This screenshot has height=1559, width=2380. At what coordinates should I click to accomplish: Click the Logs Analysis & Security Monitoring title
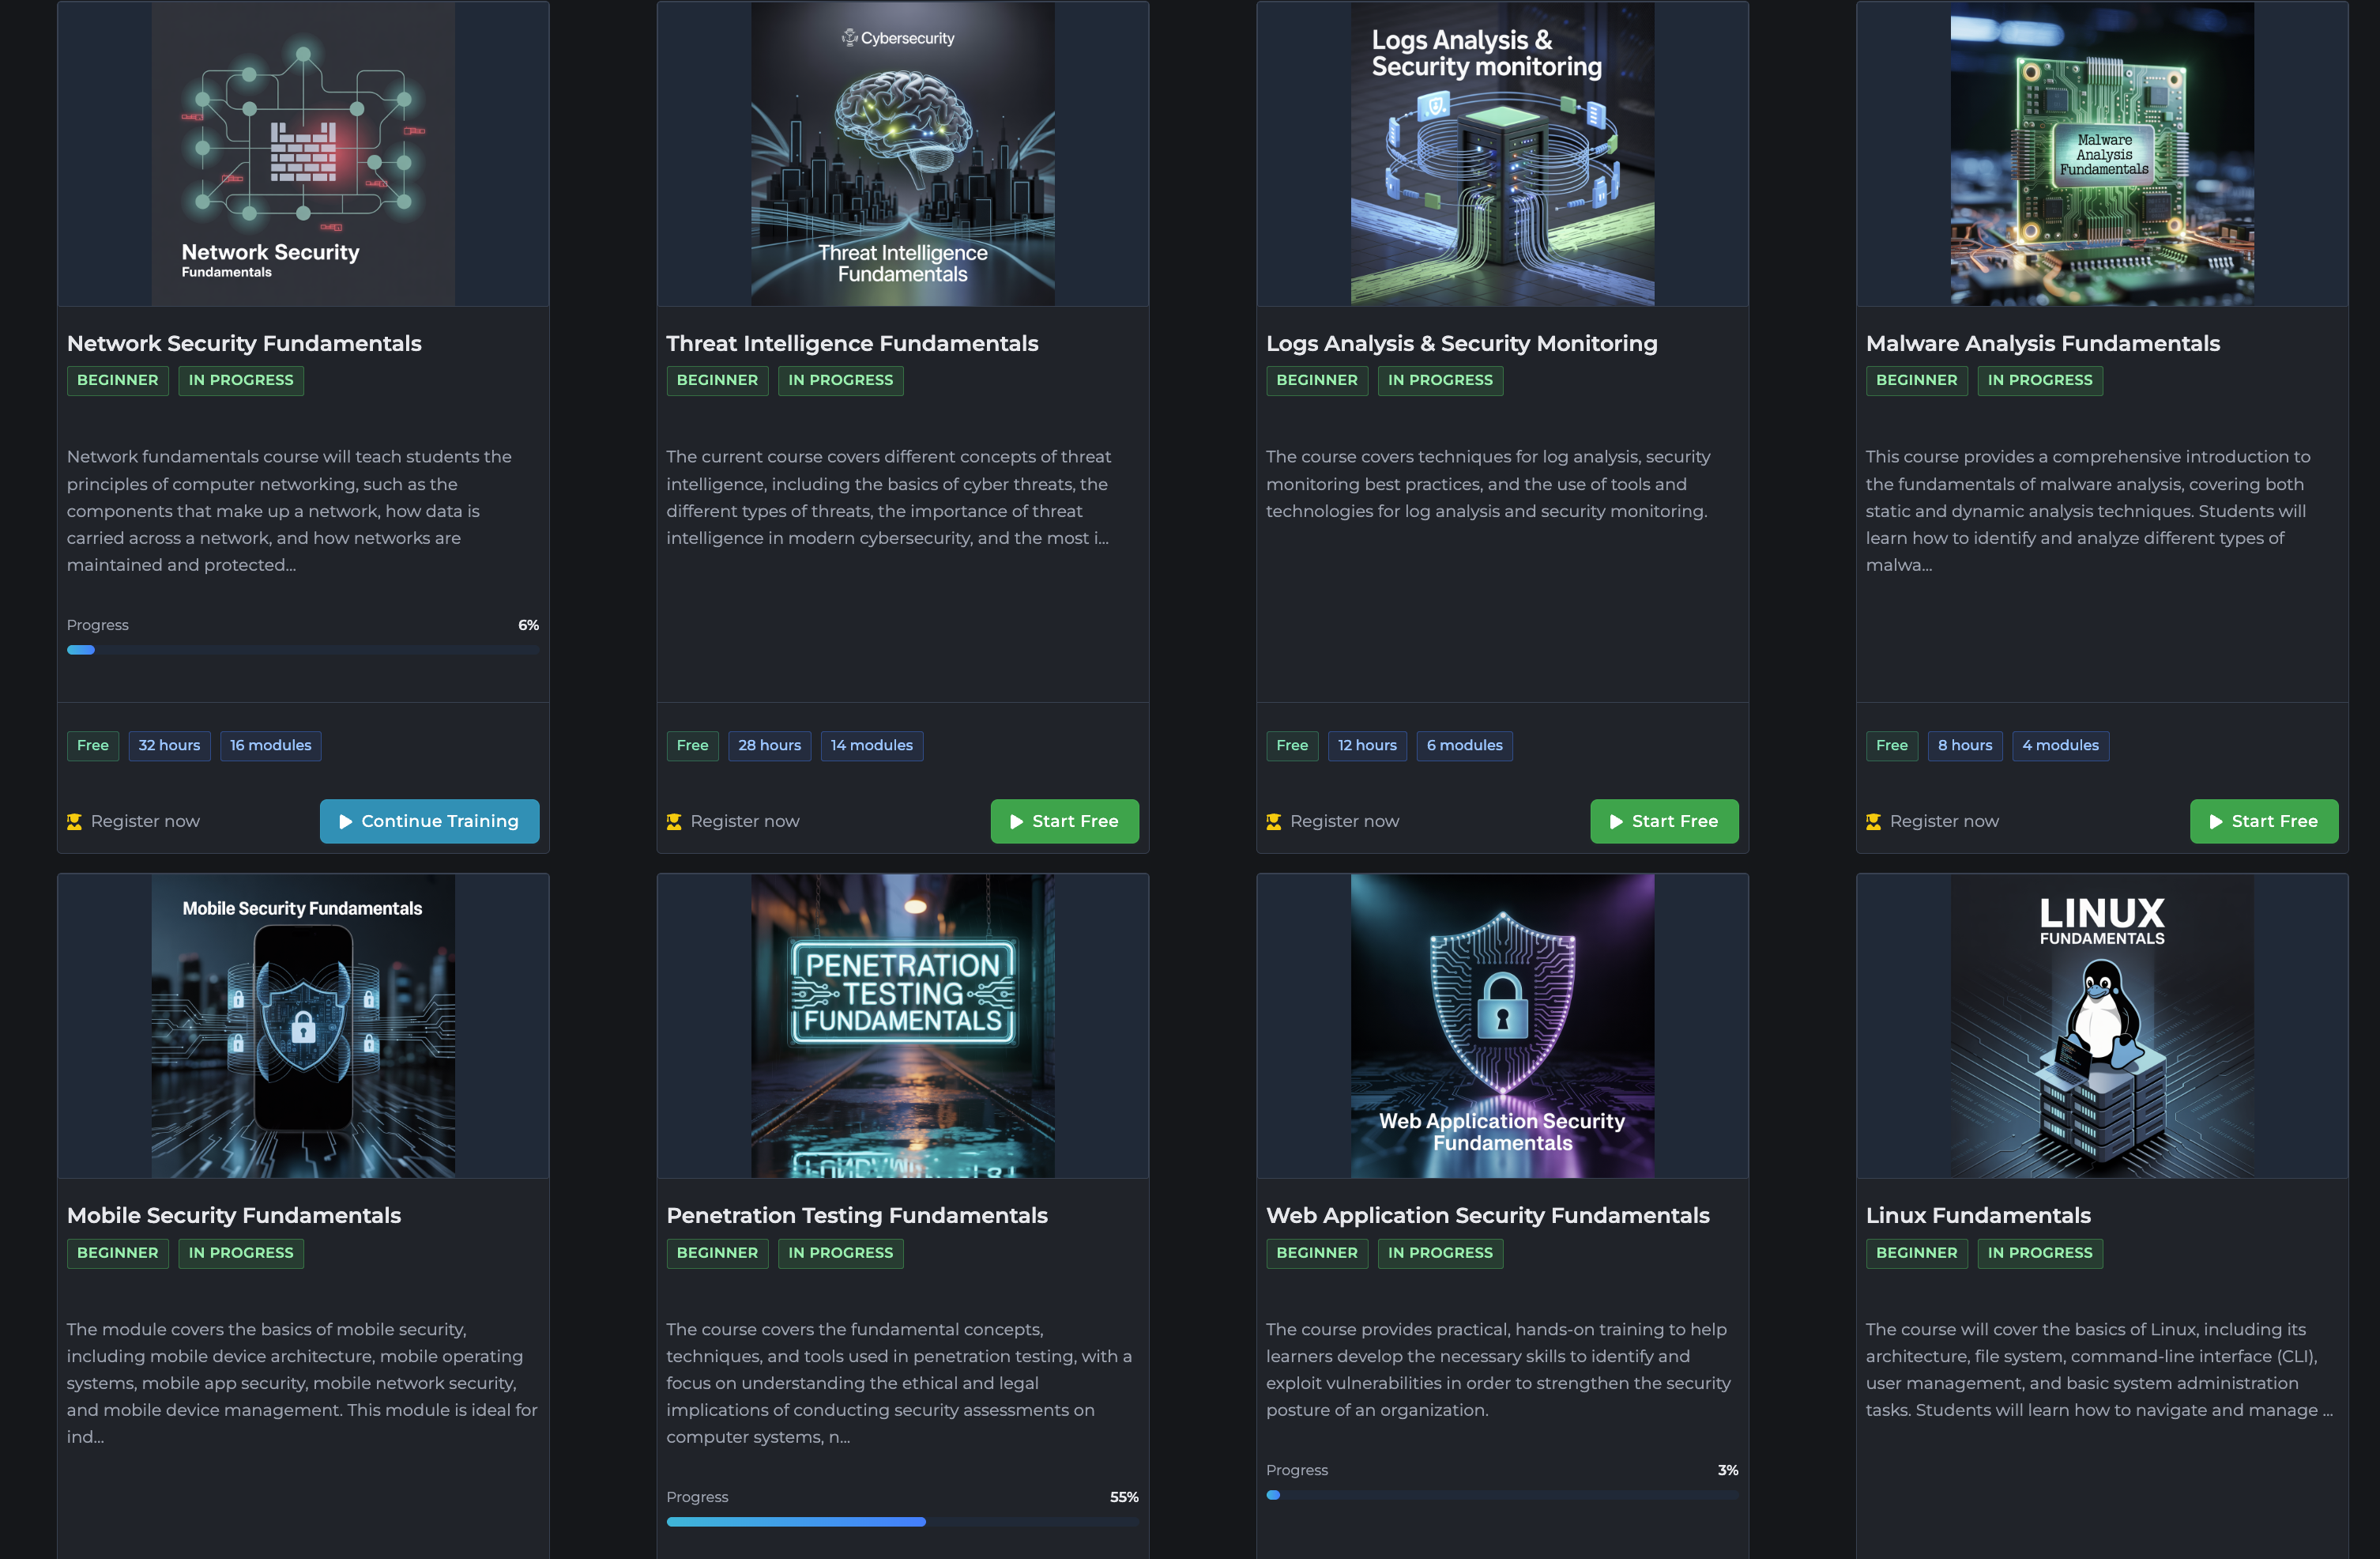(x=1461, y=343)
